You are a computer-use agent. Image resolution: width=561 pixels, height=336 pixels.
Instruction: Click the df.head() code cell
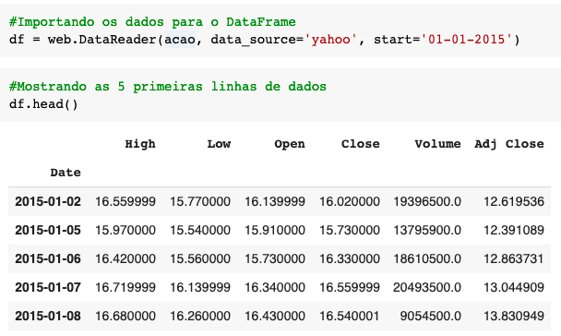click(x=280, y=95)
